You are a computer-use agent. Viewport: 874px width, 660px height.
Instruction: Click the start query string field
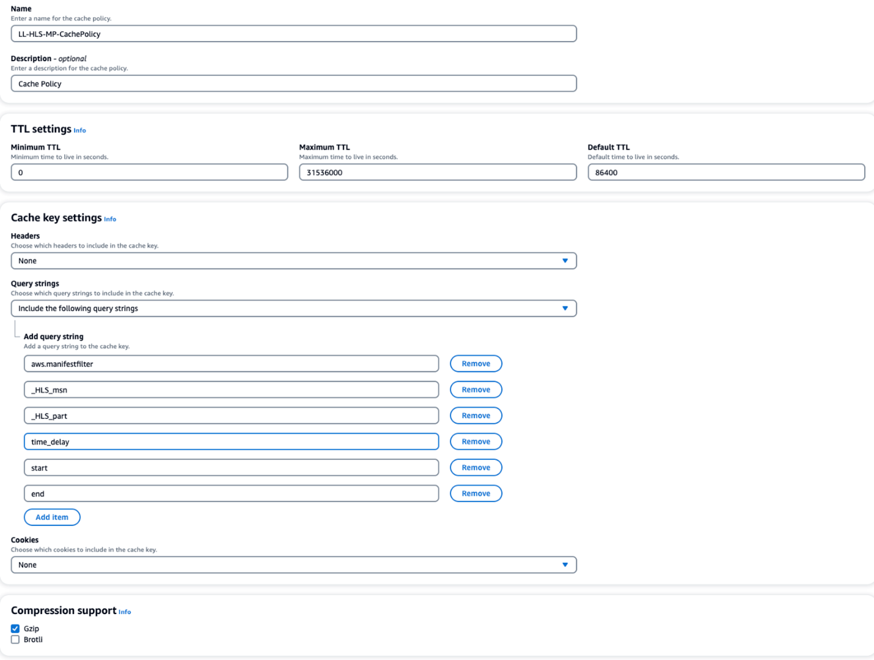(231, 467)
